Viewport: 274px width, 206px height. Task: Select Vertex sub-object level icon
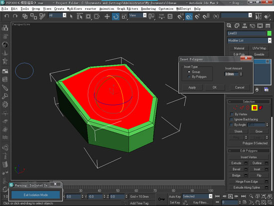(235, 108)
